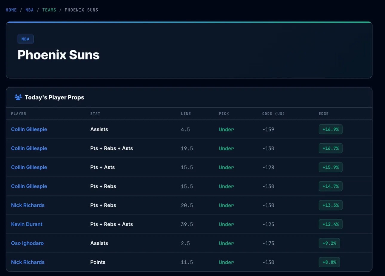
Task: Click the PHOENIX SUNS breadcrumb text
Action: 82,10
